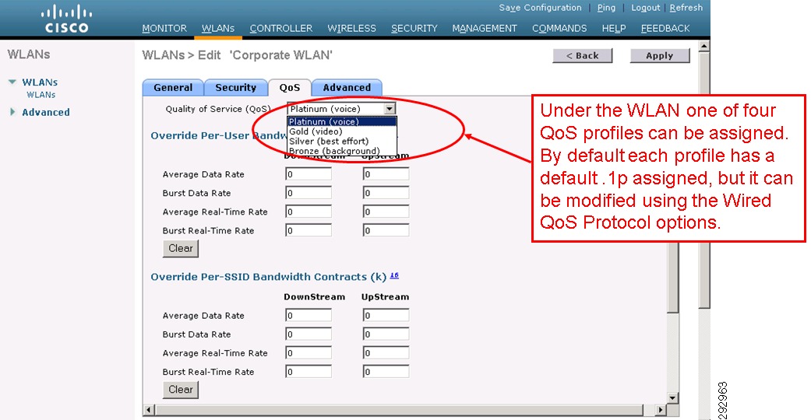Click Per-User UpStream Average Real-Time Rate field
Image resolution: width=811 pixels, height=420 pixels.
tap(386, 212)
